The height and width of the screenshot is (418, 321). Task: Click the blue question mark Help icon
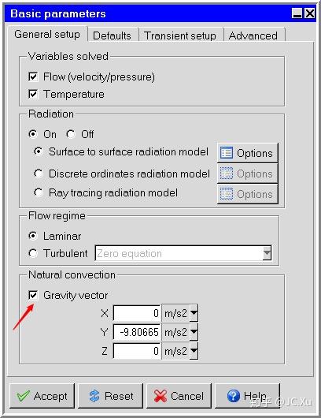234,396
